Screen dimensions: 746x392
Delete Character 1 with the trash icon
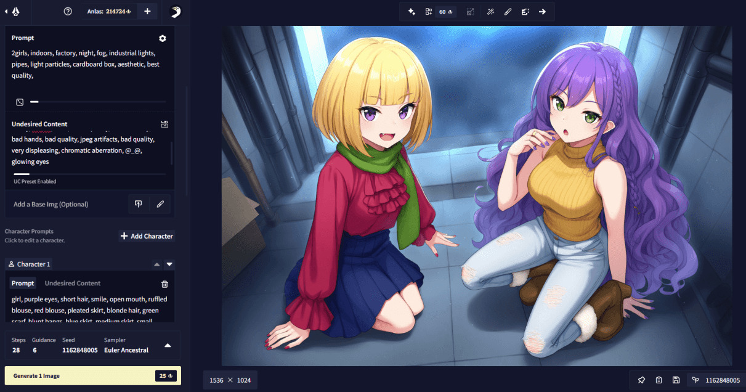point(164,284)
